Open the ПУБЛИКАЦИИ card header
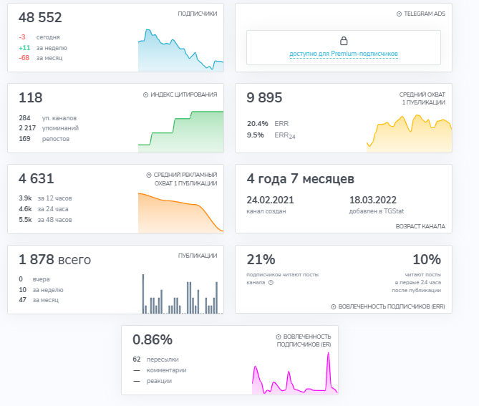Screen dimensions: 479x406 198,256
